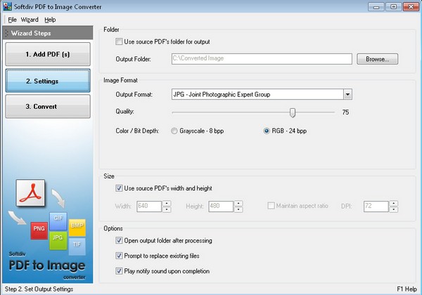Click the Height input field
This screenshot has height=295, width=422.
tap(221, 206)
